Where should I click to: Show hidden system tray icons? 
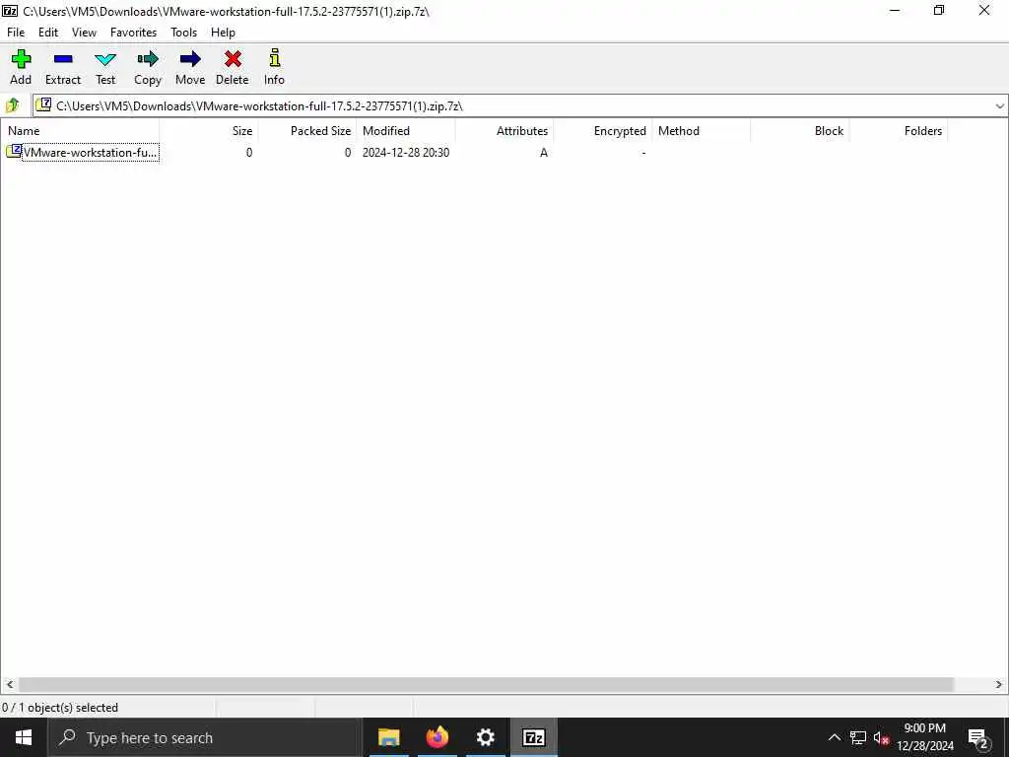pos(834,737)
